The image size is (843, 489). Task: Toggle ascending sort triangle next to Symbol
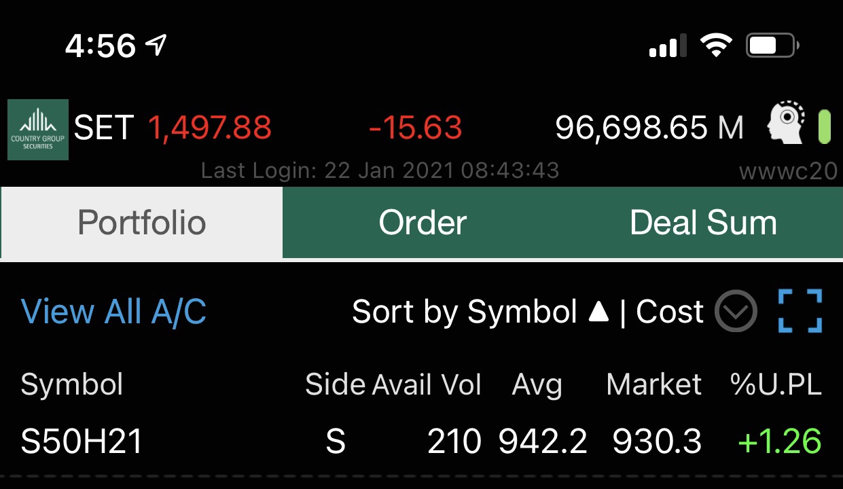598,312
